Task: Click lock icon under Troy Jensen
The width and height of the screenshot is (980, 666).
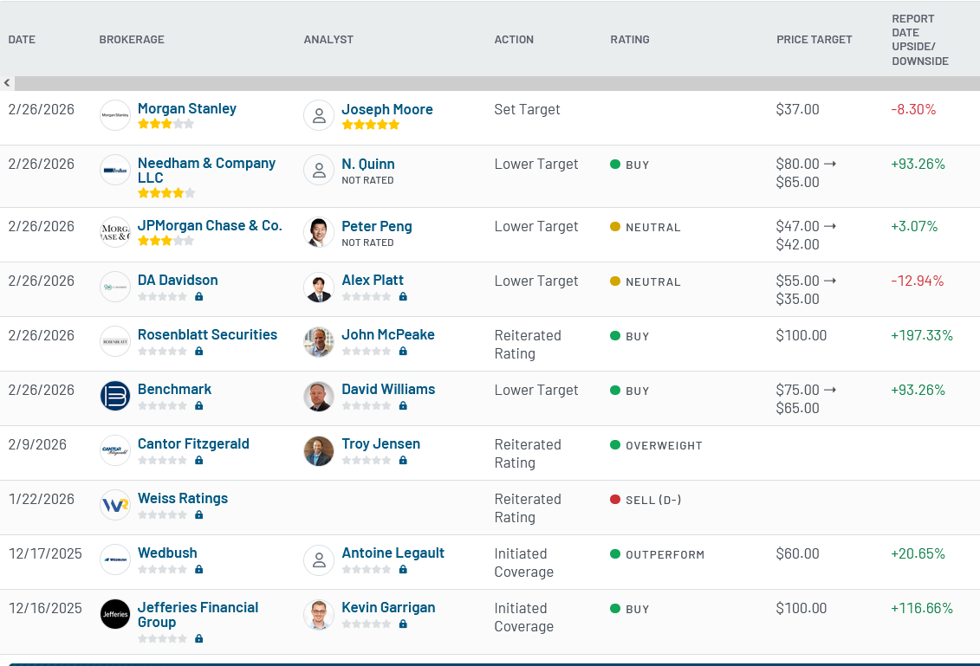Action: tap(403, 461)
